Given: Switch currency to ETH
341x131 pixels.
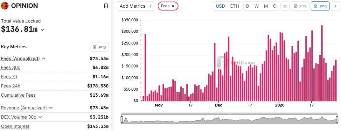Looking at the screenshot, I should click(234, 6).
